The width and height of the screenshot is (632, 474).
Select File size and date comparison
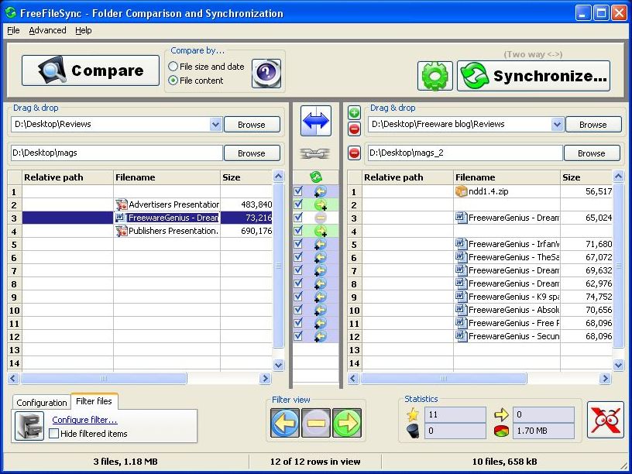point(206,67)
